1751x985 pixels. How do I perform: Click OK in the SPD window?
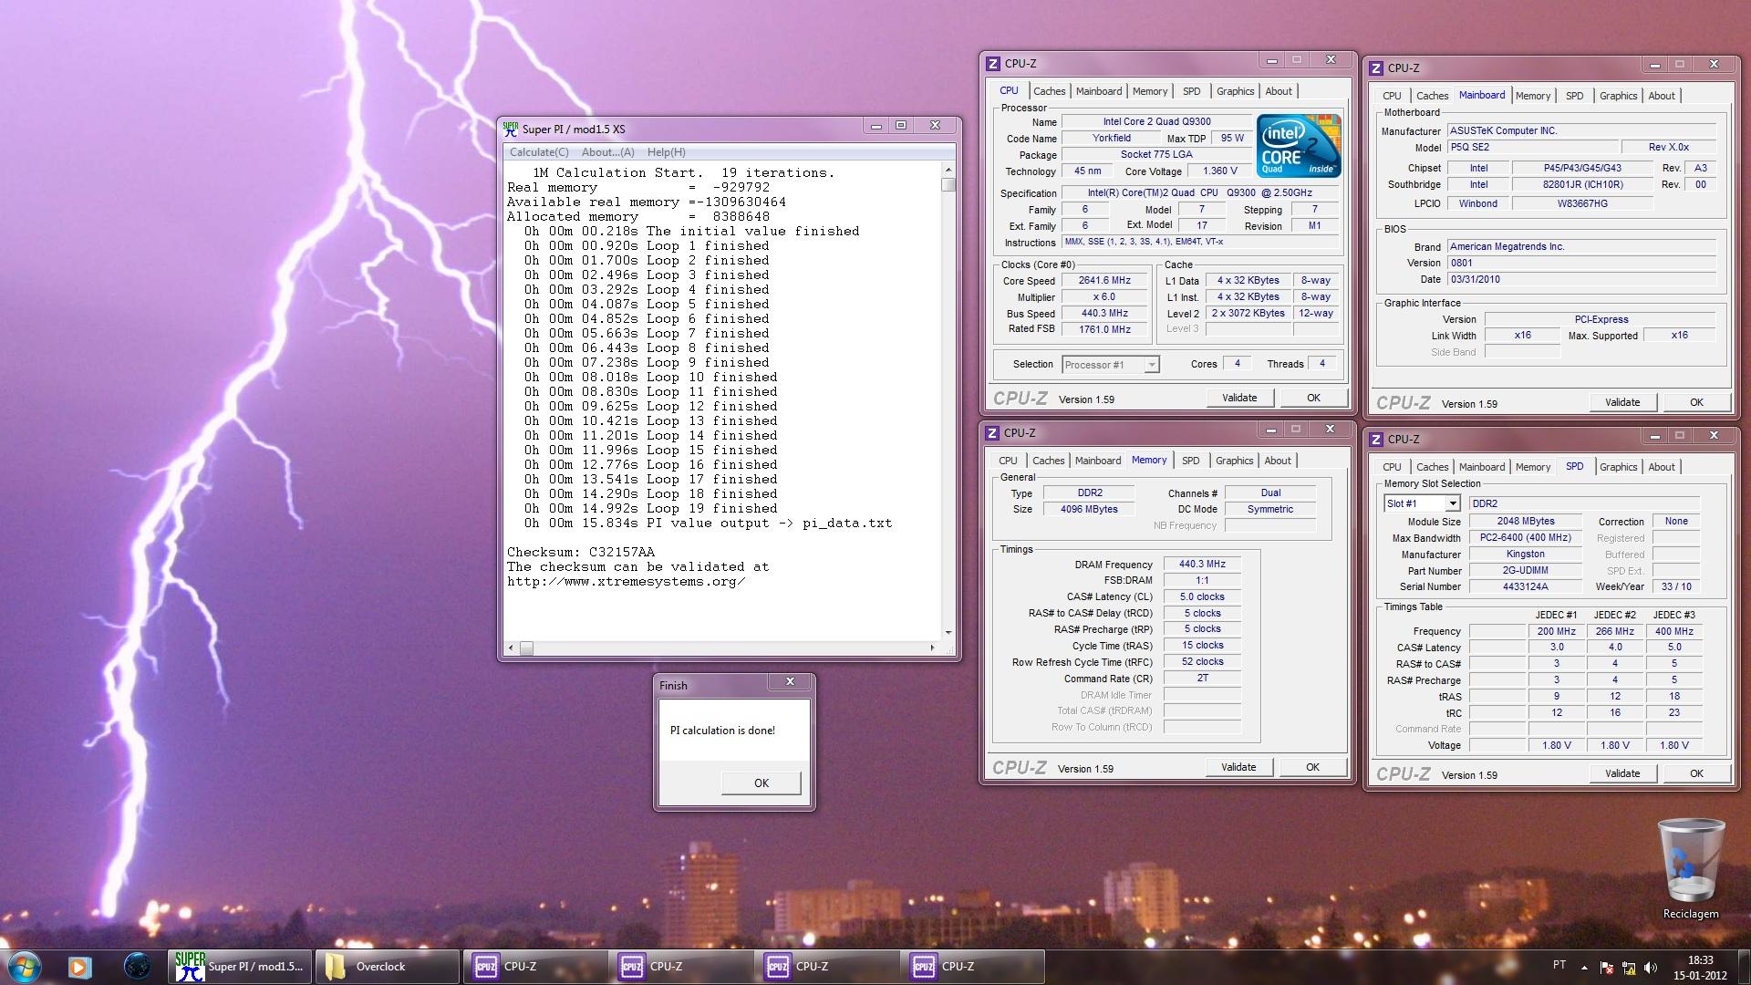(1696, 773)
